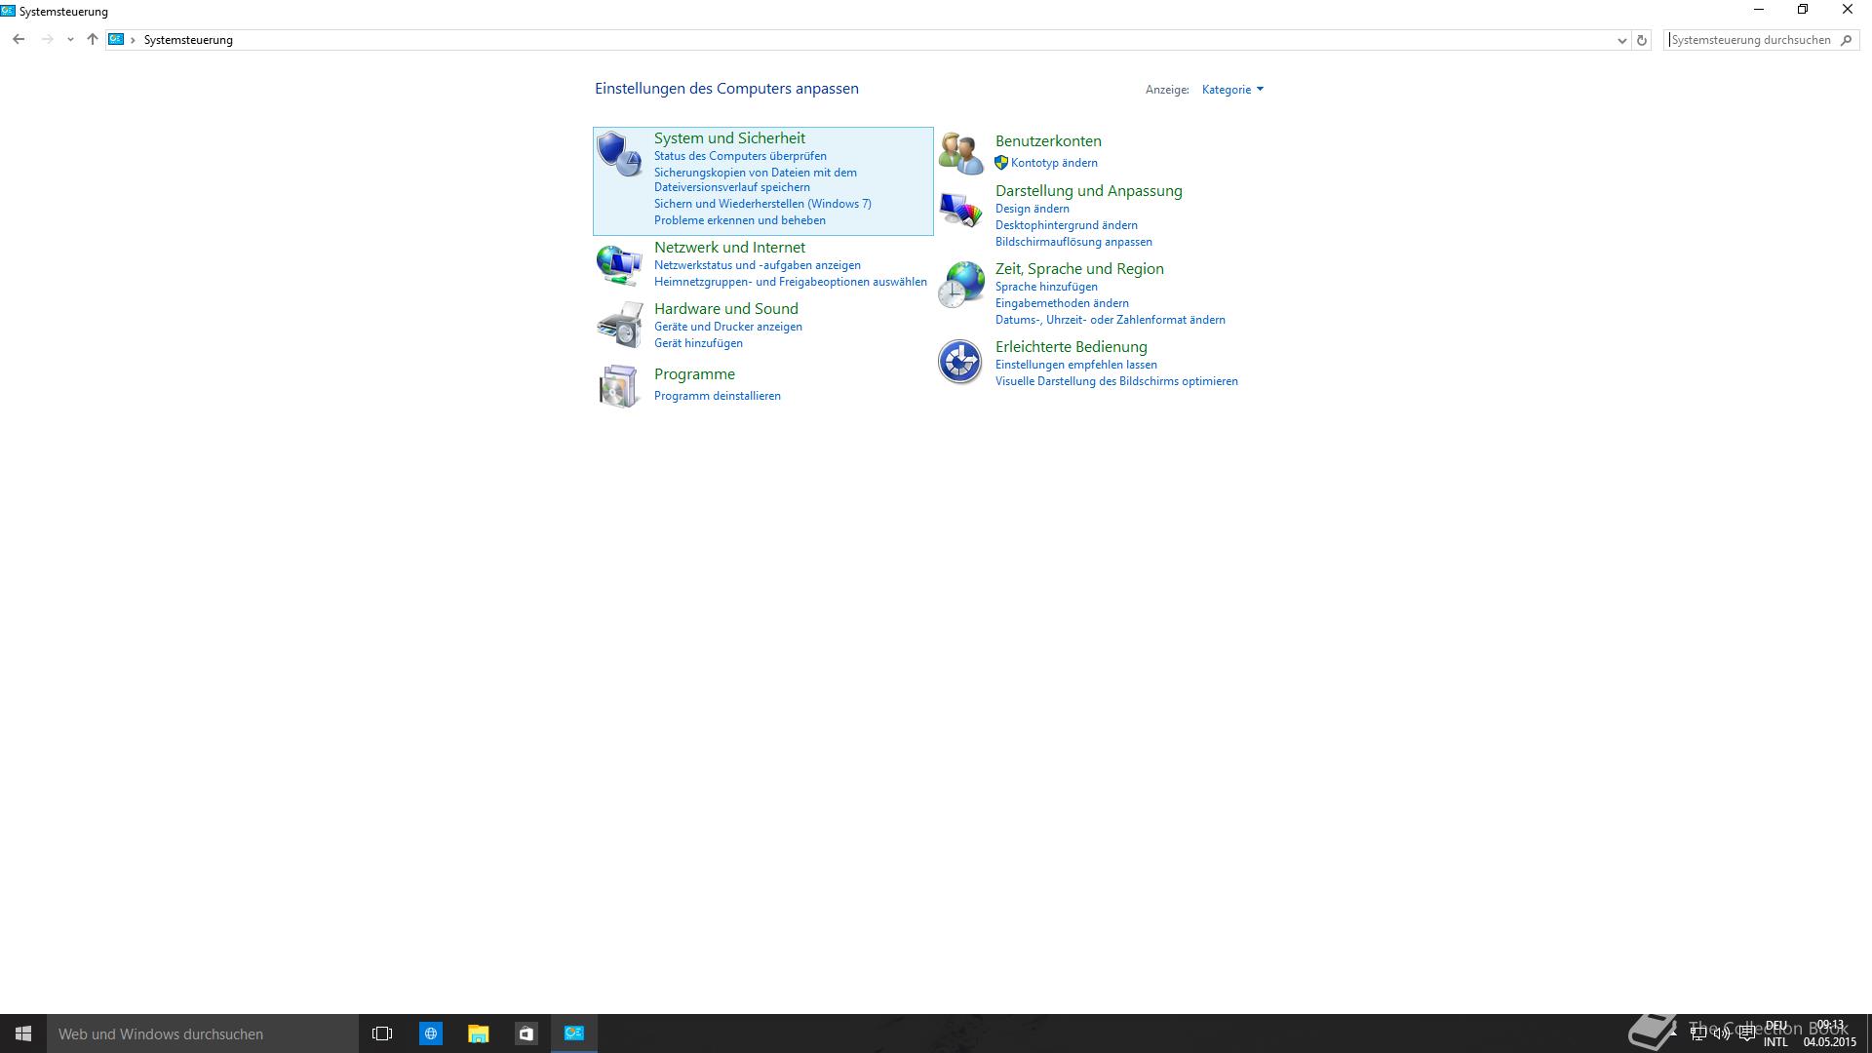Focus the Systemsteuerung durchsuchen search field
Screen dimensions: 1872x1053
tap(1750, 40)
